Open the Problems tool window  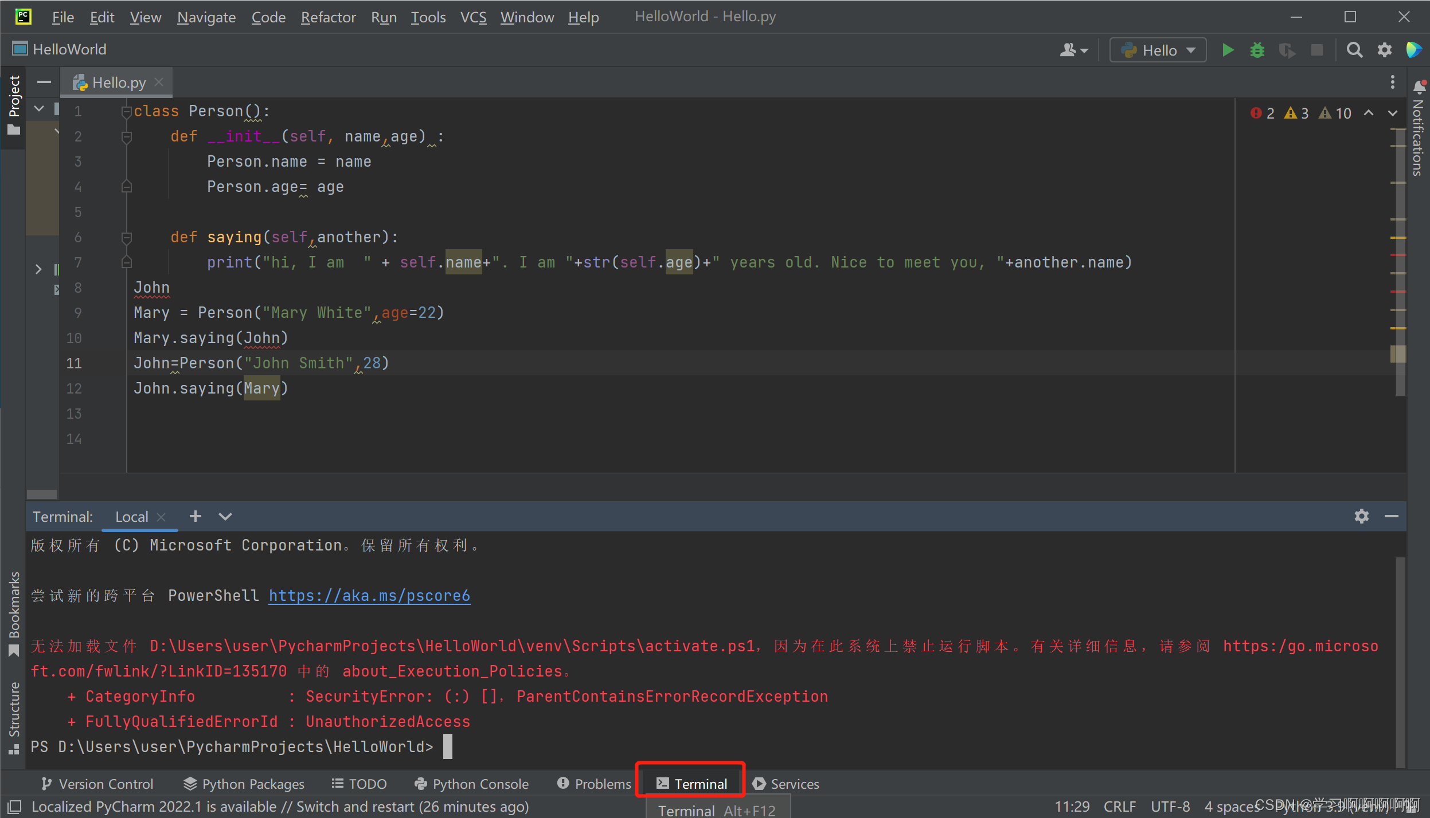click(x=594, y=784)
